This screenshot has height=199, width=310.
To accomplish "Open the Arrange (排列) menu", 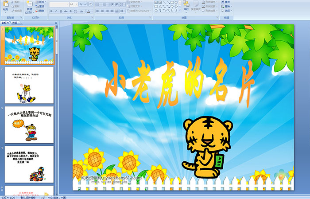I will pyautogui.click(x=186, y=6).
